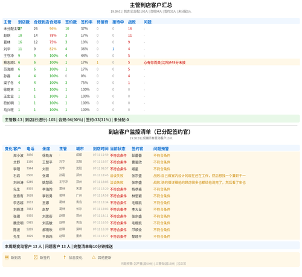
Task: Click the 待接待 column header
Action: 102,22
